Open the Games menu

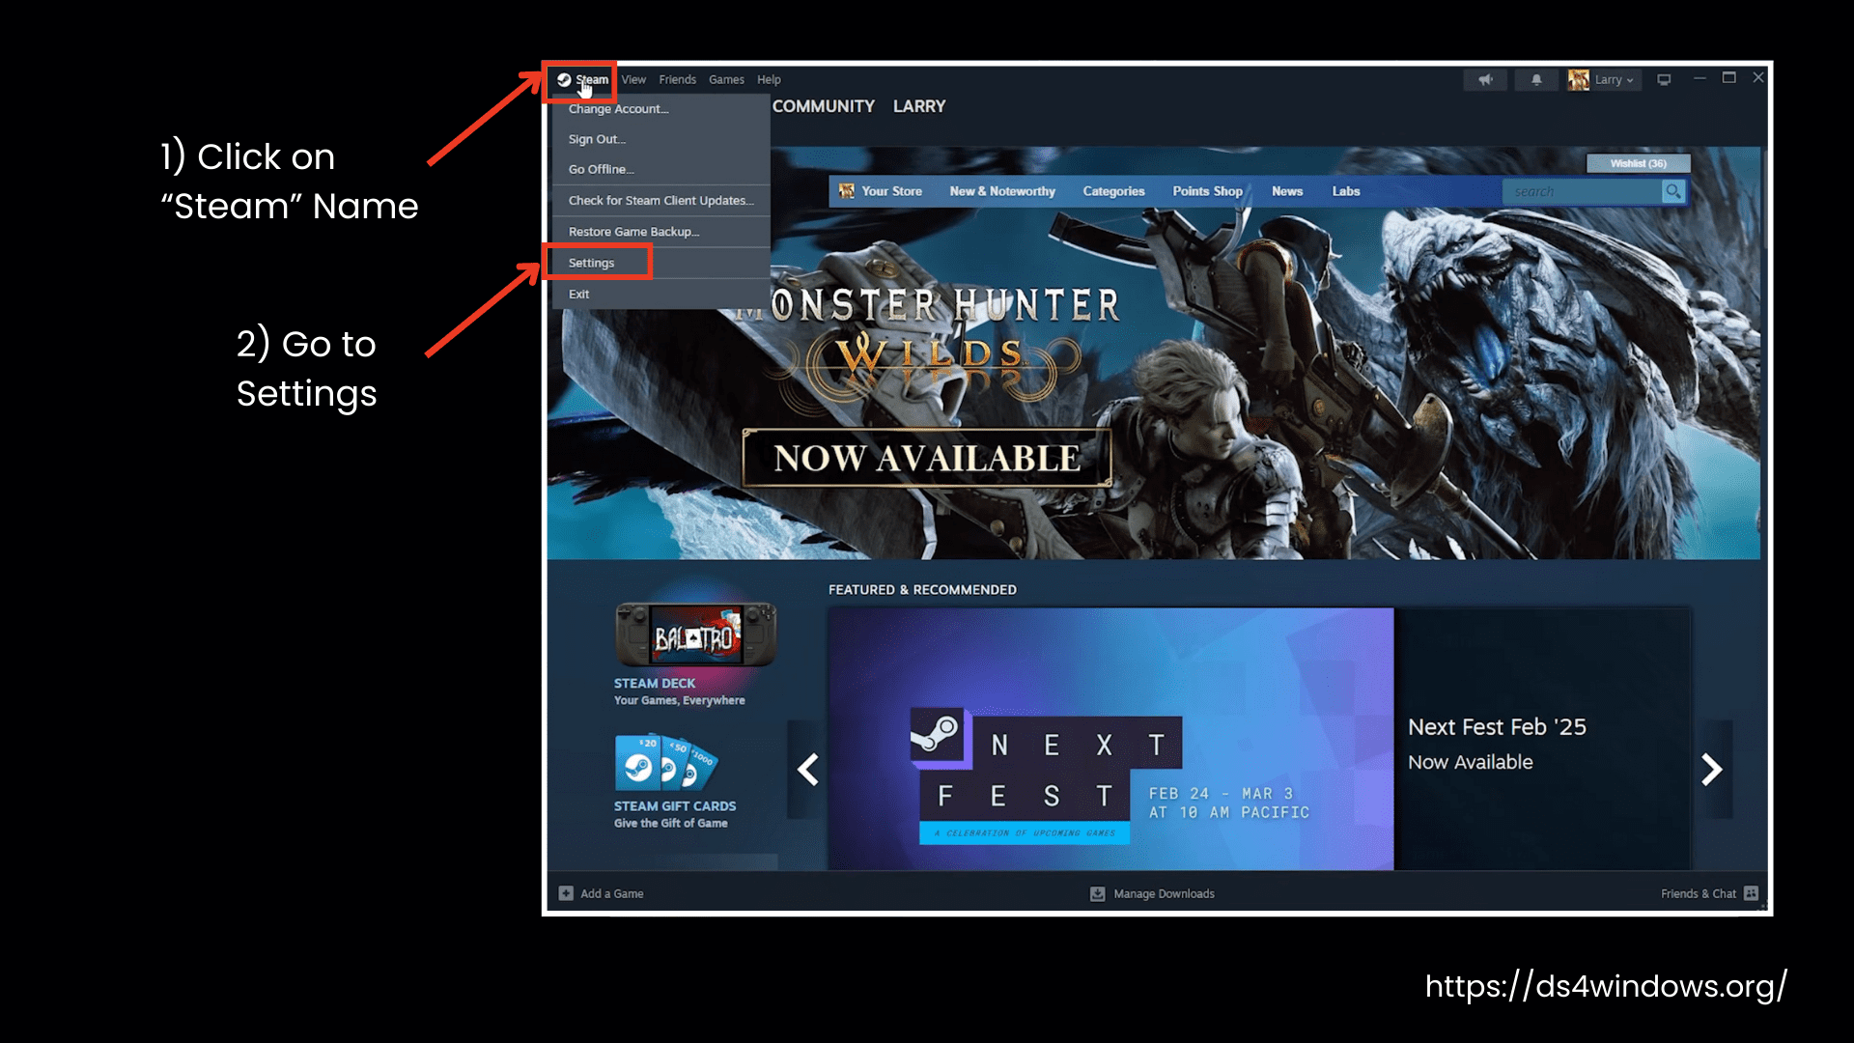726,80
